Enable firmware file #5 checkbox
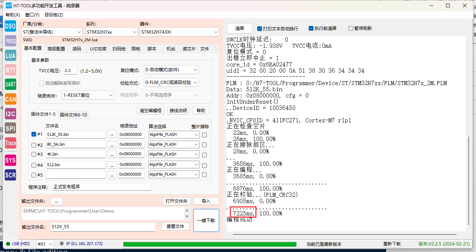Screen dimensions: 476x252 (x=34, y=175)
